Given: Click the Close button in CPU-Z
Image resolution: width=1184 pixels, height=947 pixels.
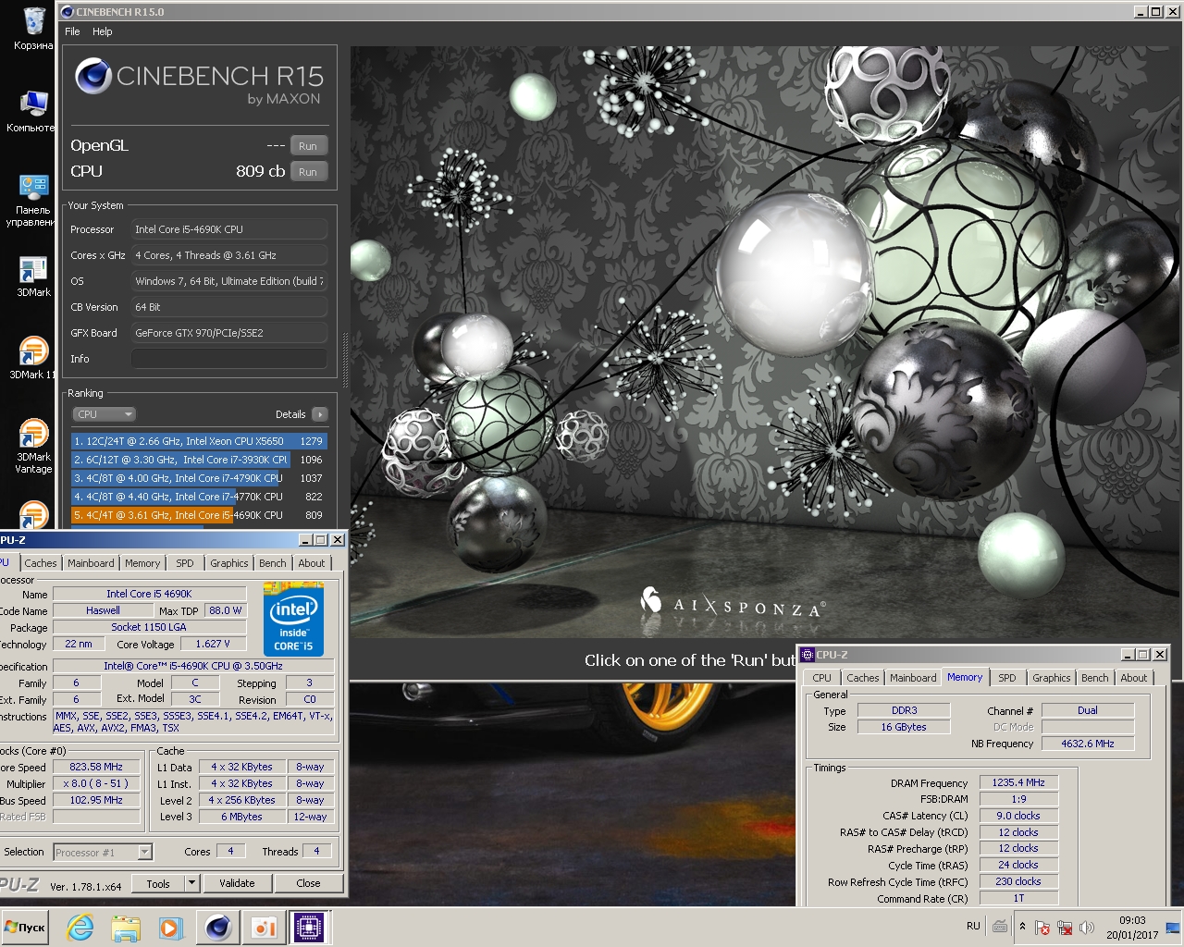Looking at the screenshot, I should (x=308, y=883).
